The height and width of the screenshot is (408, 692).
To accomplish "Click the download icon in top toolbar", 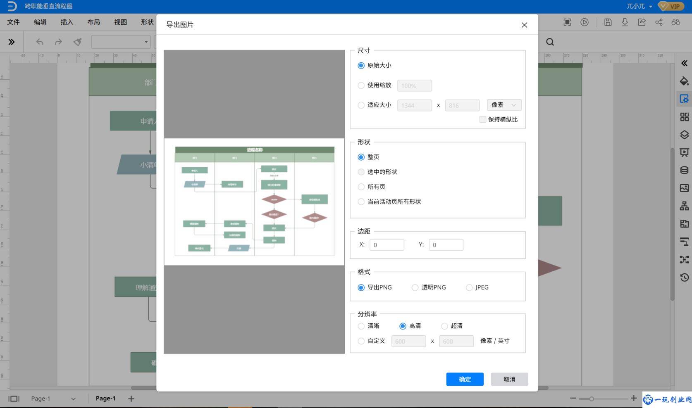I will pyautogui.click(x=625, y=22).
